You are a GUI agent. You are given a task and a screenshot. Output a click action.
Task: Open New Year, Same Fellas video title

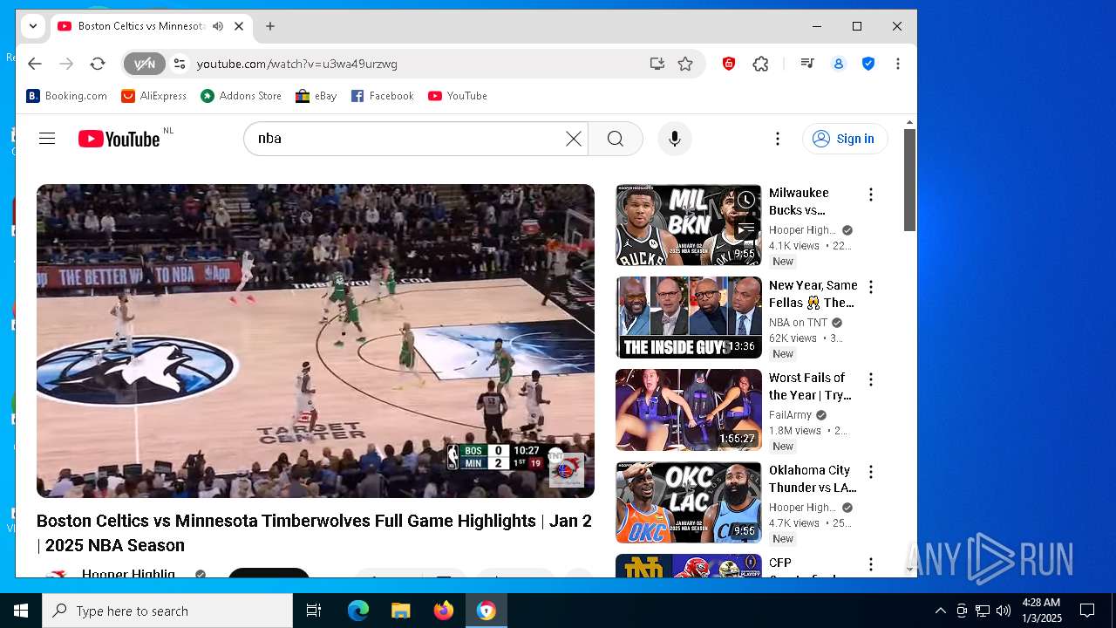click(813, 294)
